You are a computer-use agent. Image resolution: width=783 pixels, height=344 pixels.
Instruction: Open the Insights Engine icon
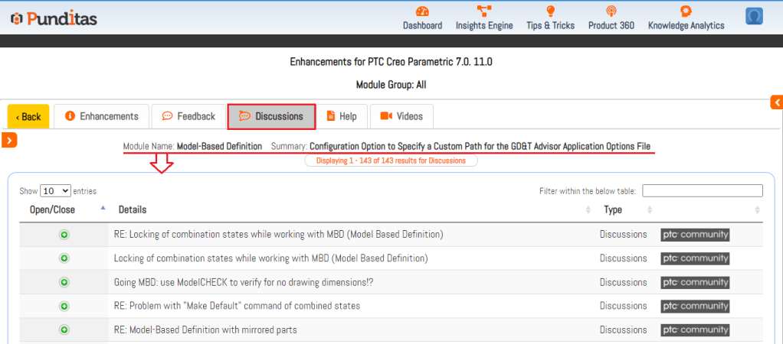click(483, 11)
